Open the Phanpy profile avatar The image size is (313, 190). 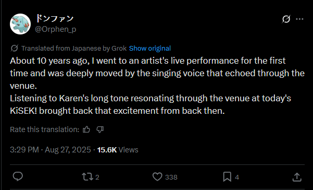(x=20, y=24)
